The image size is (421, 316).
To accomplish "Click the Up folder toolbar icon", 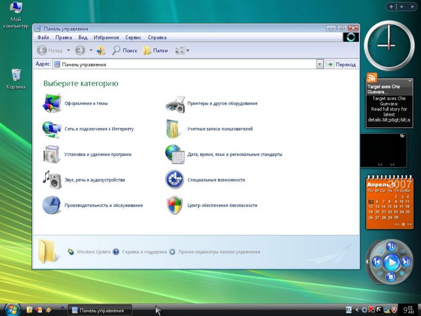I will click(101, 50).
